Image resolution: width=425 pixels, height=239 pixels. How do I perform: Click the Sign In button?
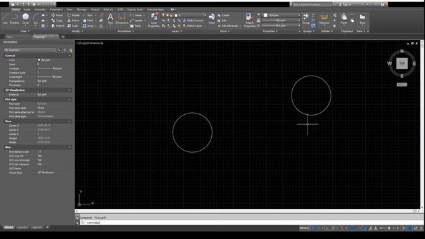(345, 5)
